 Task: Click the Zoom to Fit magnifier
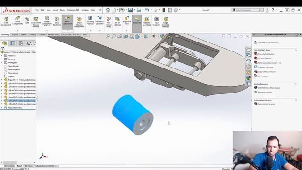108,36
